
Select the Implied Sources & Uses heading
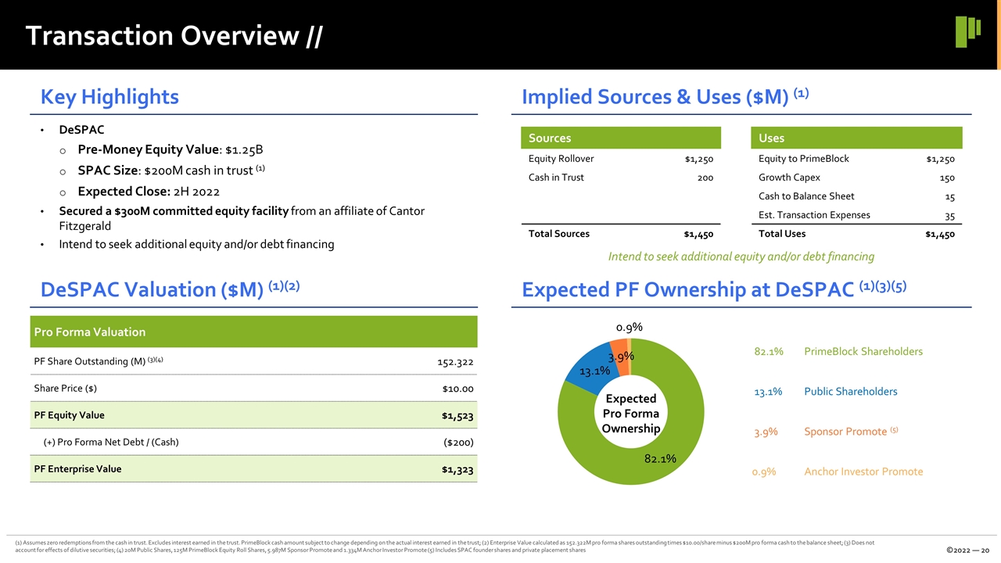click(x=665, y=96)
